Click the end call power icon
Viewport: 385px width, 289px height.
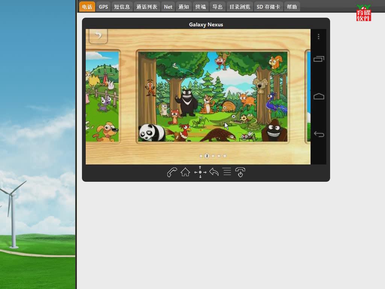pyautogui.click(x=240, y=172)
